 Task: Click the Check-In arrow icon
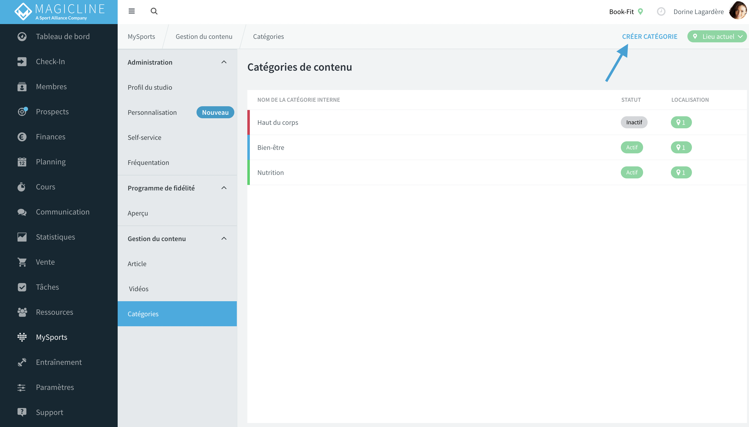(22, 62)
